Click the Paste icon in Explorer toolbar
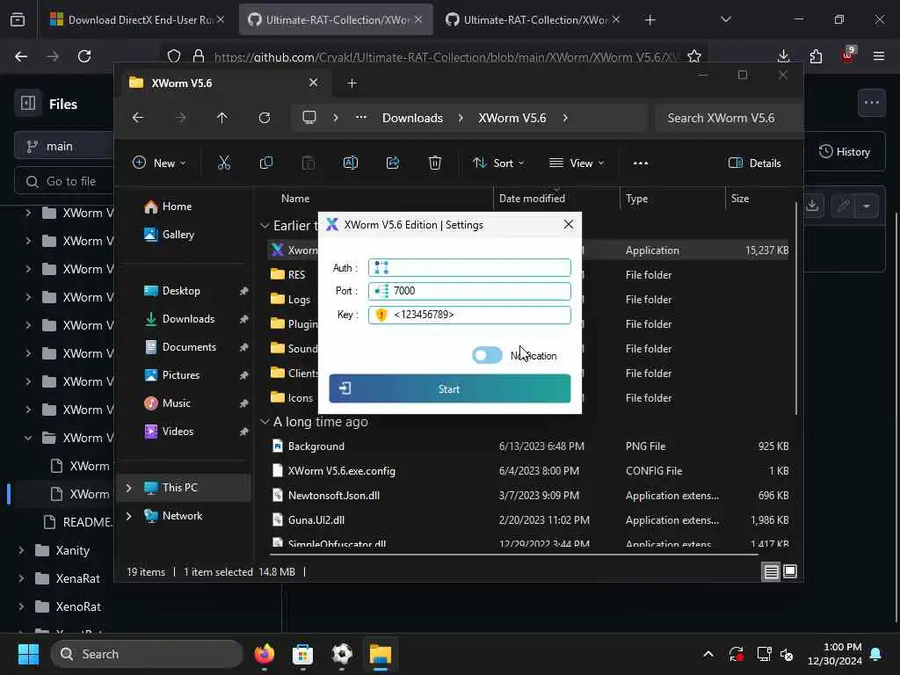900x675 pixels. [x=308, y=163]
